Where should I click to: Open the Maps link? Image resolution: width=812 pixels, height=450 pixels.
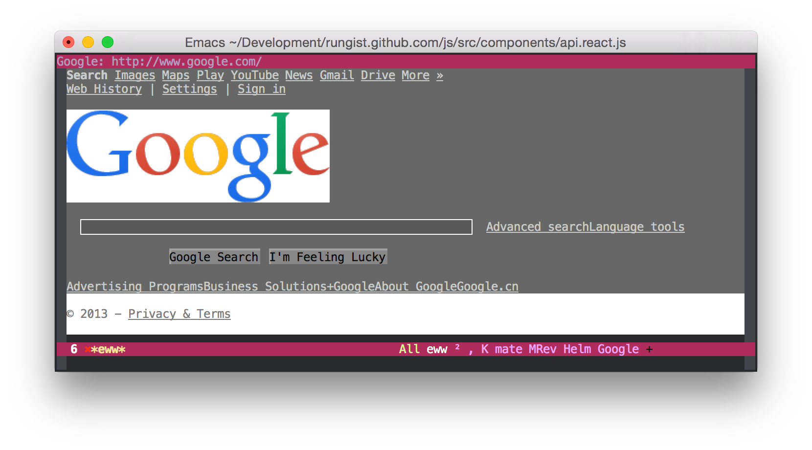pos(176,75)
